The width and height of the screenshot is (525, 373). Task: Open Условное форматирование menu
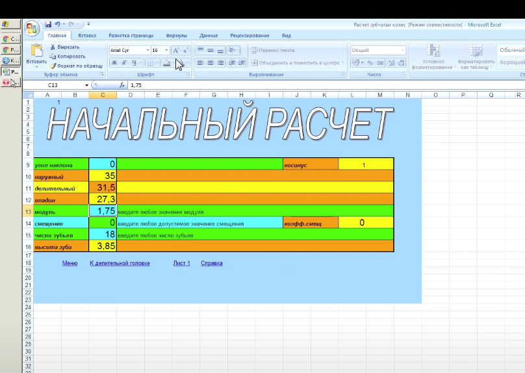433,57
